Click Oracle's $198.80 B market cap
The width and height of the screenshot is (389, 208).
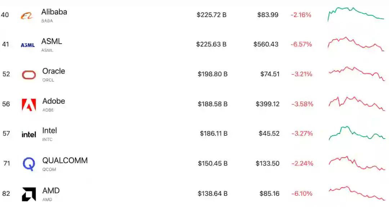coord(213,74)
